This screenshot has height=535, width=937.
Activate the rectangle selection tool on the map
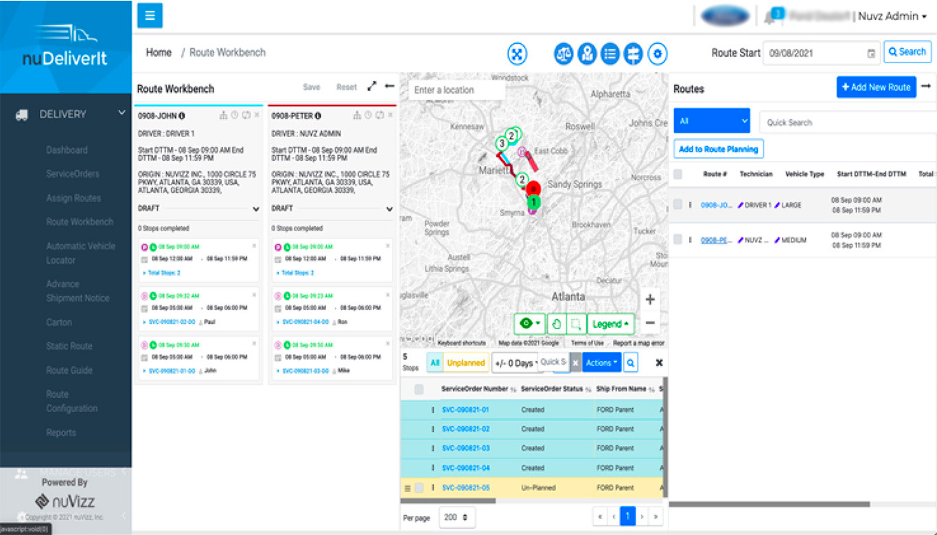pyautogui.click(x=576, y=323)
